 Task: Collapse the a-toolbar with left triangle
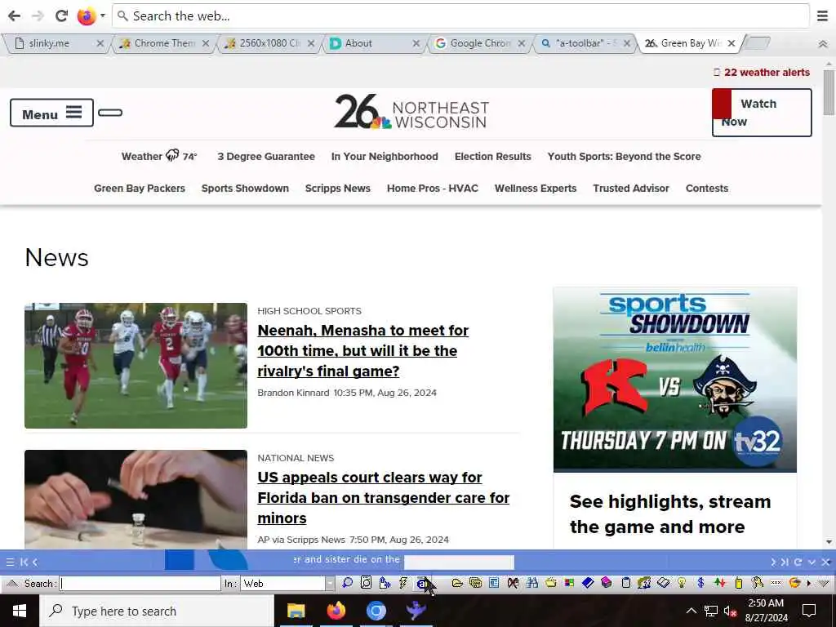(11, 583)
